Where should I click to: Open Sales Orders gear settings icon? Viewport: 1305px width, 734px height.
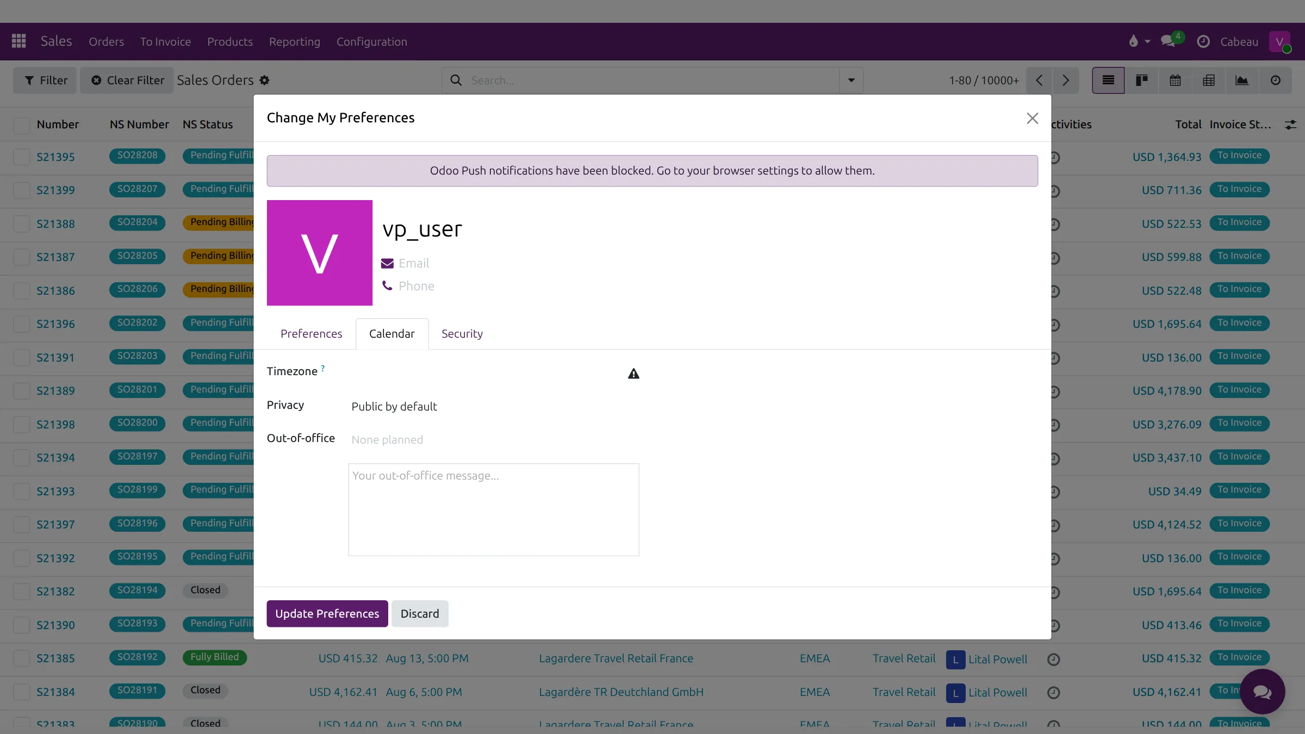(264, 80)
